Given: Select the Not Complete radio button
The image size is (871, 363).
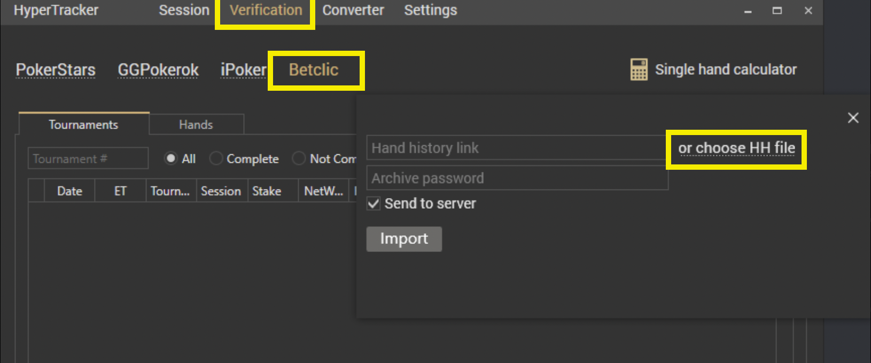Looking at the screenshot, I should coord(299,159).
